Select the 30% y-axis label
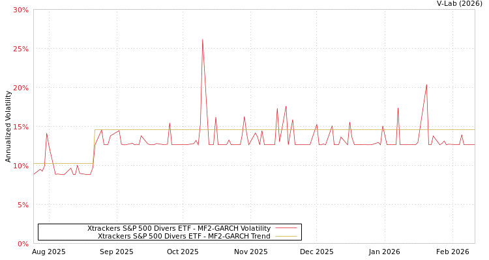Screen dimensions: 489x260 21,10
